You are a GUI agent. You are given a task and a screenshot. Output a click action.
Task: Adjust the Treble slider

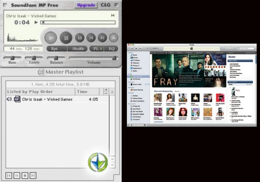pos(34,58)
